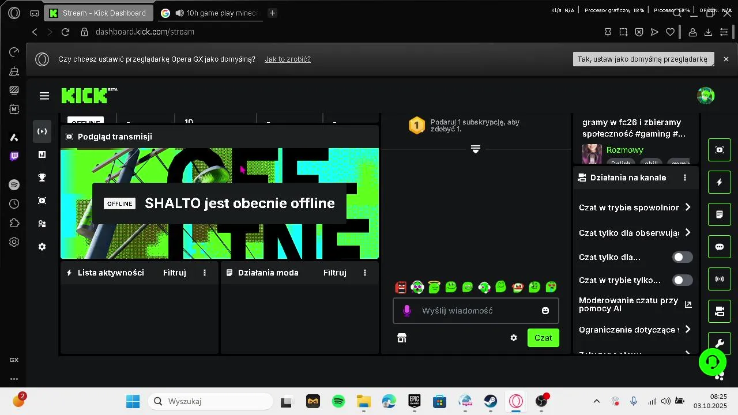Open the GX Corner gamepad tab
The height and width of the screenshot is (415, 738).
34,13
